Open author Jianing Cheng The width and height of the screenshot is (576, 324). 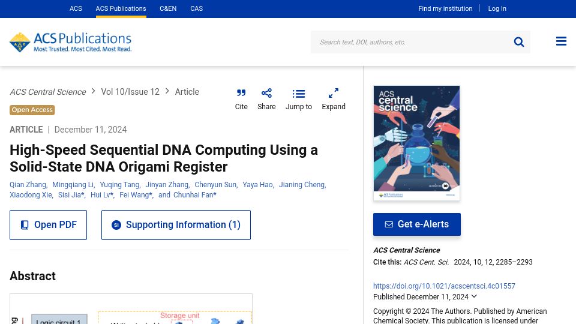(x=302, y=185)
